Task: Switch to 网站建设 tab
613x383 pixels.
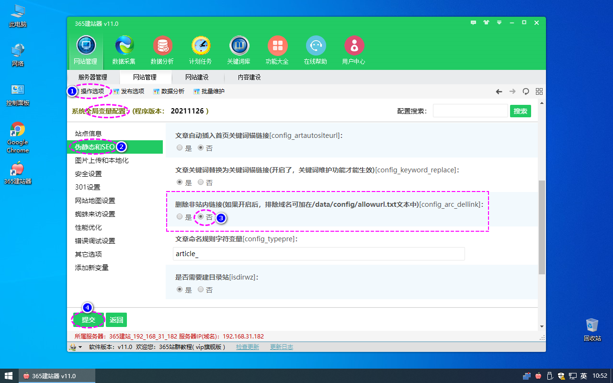Action: [x=197, y=77]
